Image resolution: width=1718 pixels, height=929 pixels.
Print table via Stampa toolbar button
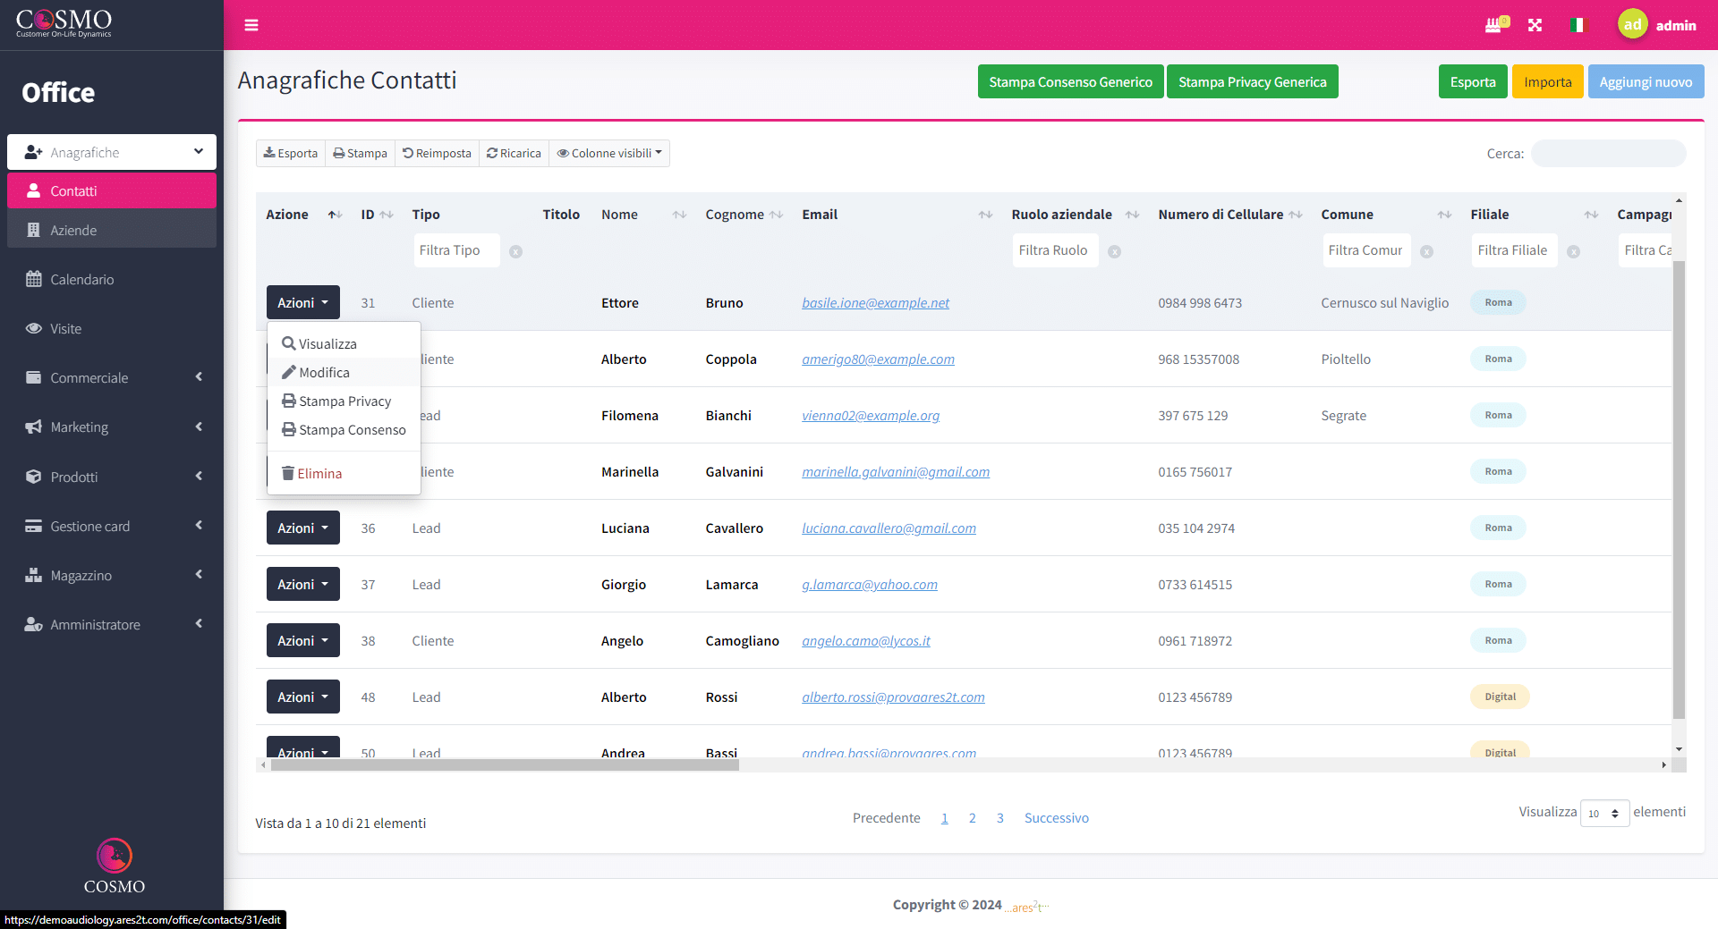(x=360, y=153)
